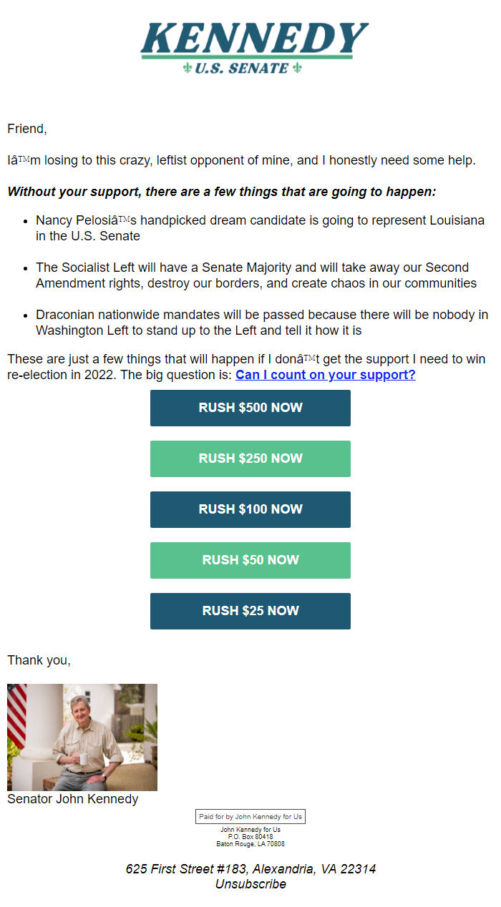This screenshot has width=501, height=907.
Task: Click the right fleur-de-lis icon
Action: click(x=297, y=69)
